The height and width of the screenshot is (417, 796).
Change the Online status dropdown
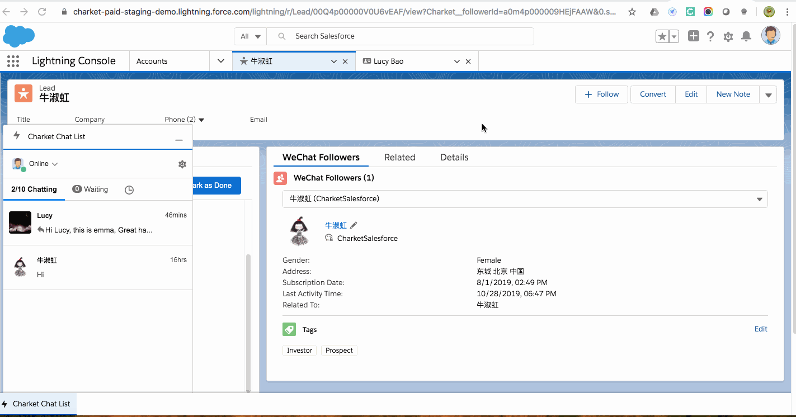tap(44, 164)
